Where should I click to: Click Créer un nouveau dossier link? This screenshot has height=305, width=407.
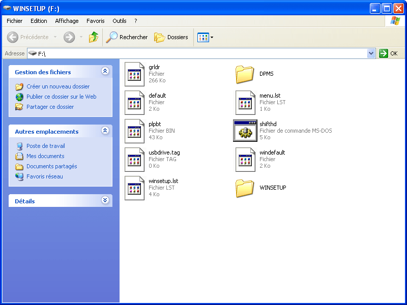pyautogui.click(x=58, y=86)
